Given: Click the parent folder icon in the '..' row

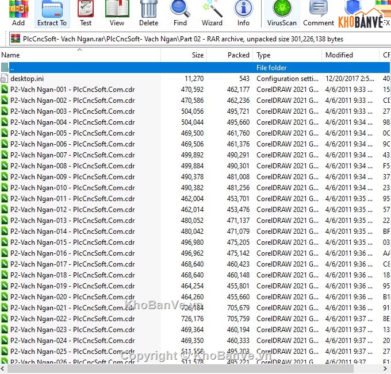Looking at the screenshot, I should (x=5, y=67).
